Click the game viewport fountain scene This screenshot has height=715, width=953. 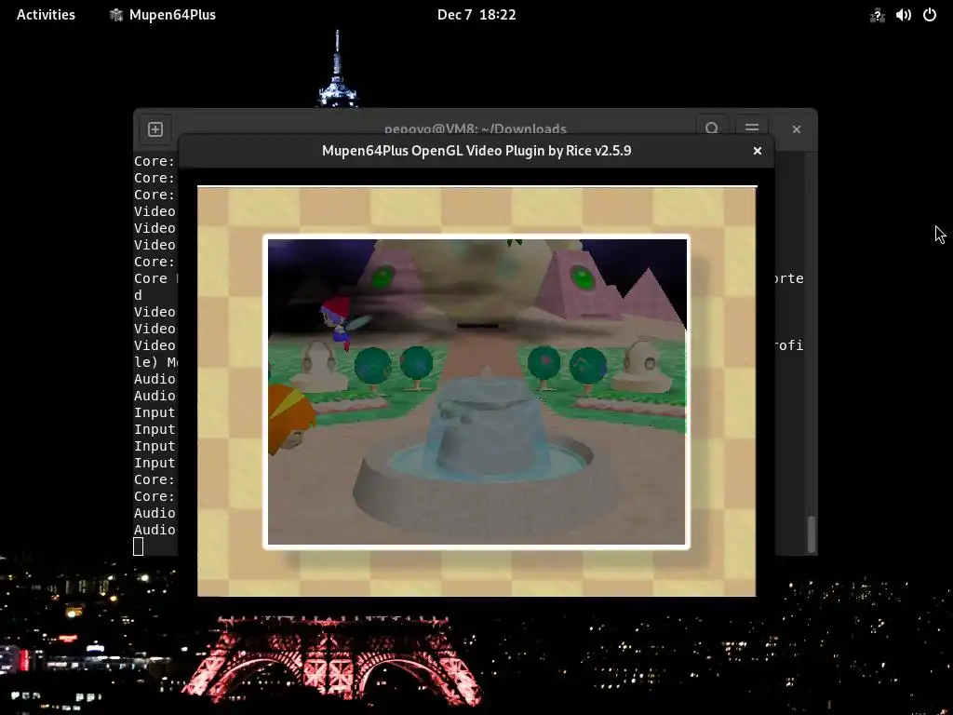(477, 392)
